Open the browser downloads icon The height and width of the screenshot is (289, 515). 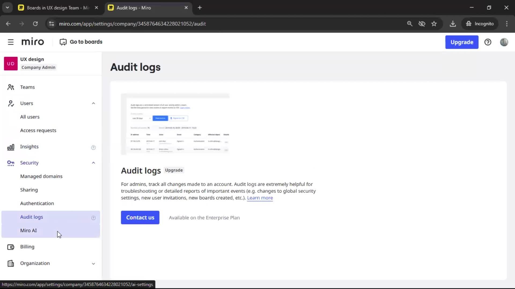click(453, 24)
